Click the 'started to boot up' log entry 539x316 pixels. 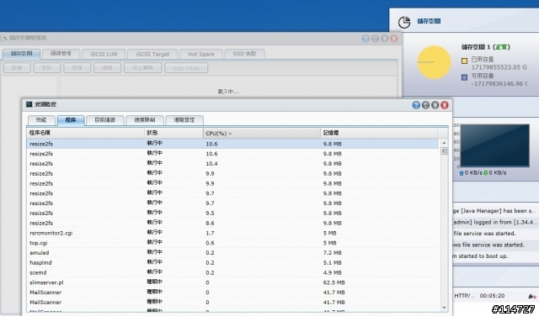coord(481,256)
